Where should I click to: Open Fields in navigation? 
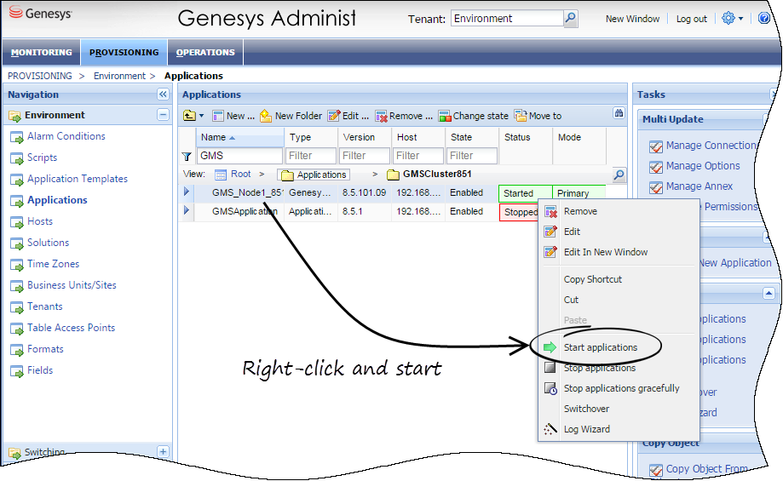[40, 370]
